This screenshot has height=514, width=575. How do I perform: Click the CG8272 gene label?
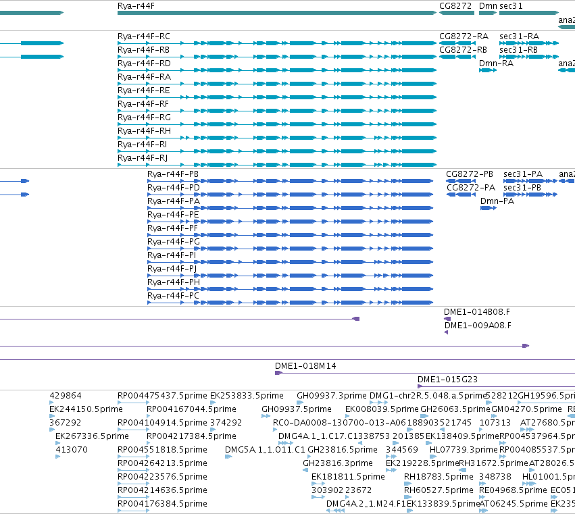click(x=455, y=6)
